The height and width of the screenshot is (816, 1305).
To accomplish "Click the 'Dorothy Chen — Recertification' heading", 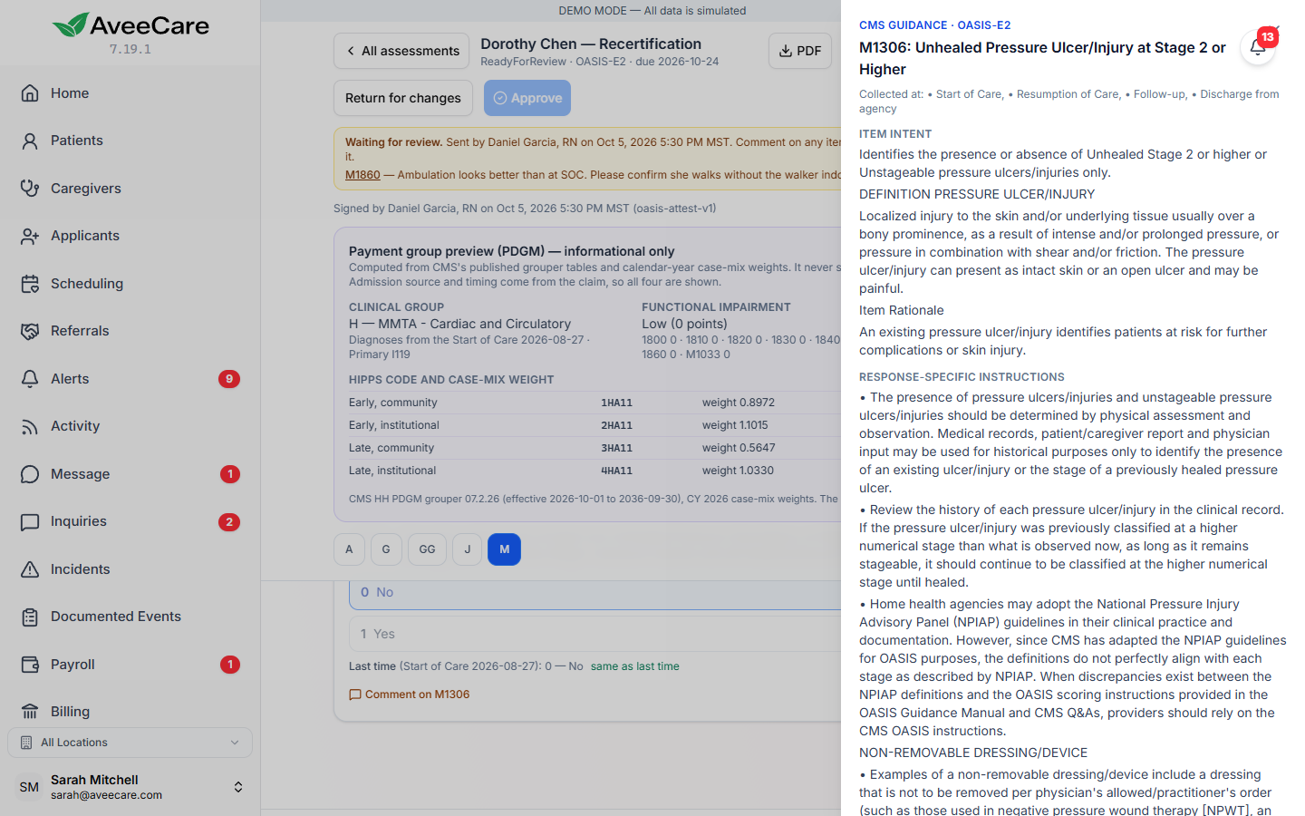I will pyautogui.click(x=591, y=44).
